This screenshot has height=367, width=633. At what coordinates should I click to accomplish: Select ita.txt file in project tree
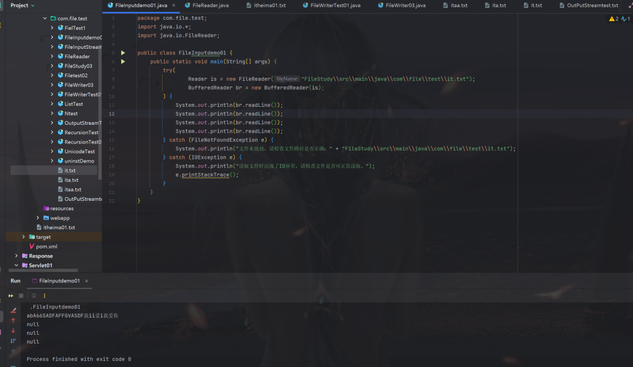point(71,180)
